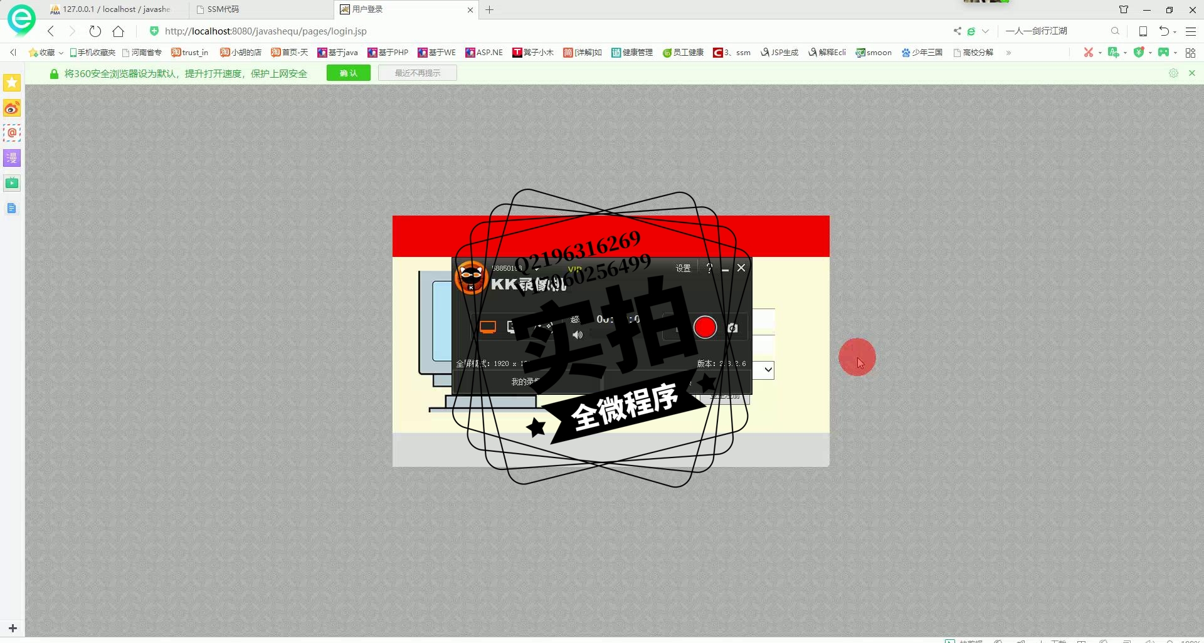This screenshot has width=1204, height=643.
Task: Click the search magnifier icon
Action: pyautogui.click(x=1115, y=31)
